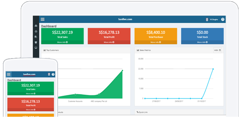The image size is (243, 117).
Task: Click More info under Total Stock
Action: coord(202,42)
